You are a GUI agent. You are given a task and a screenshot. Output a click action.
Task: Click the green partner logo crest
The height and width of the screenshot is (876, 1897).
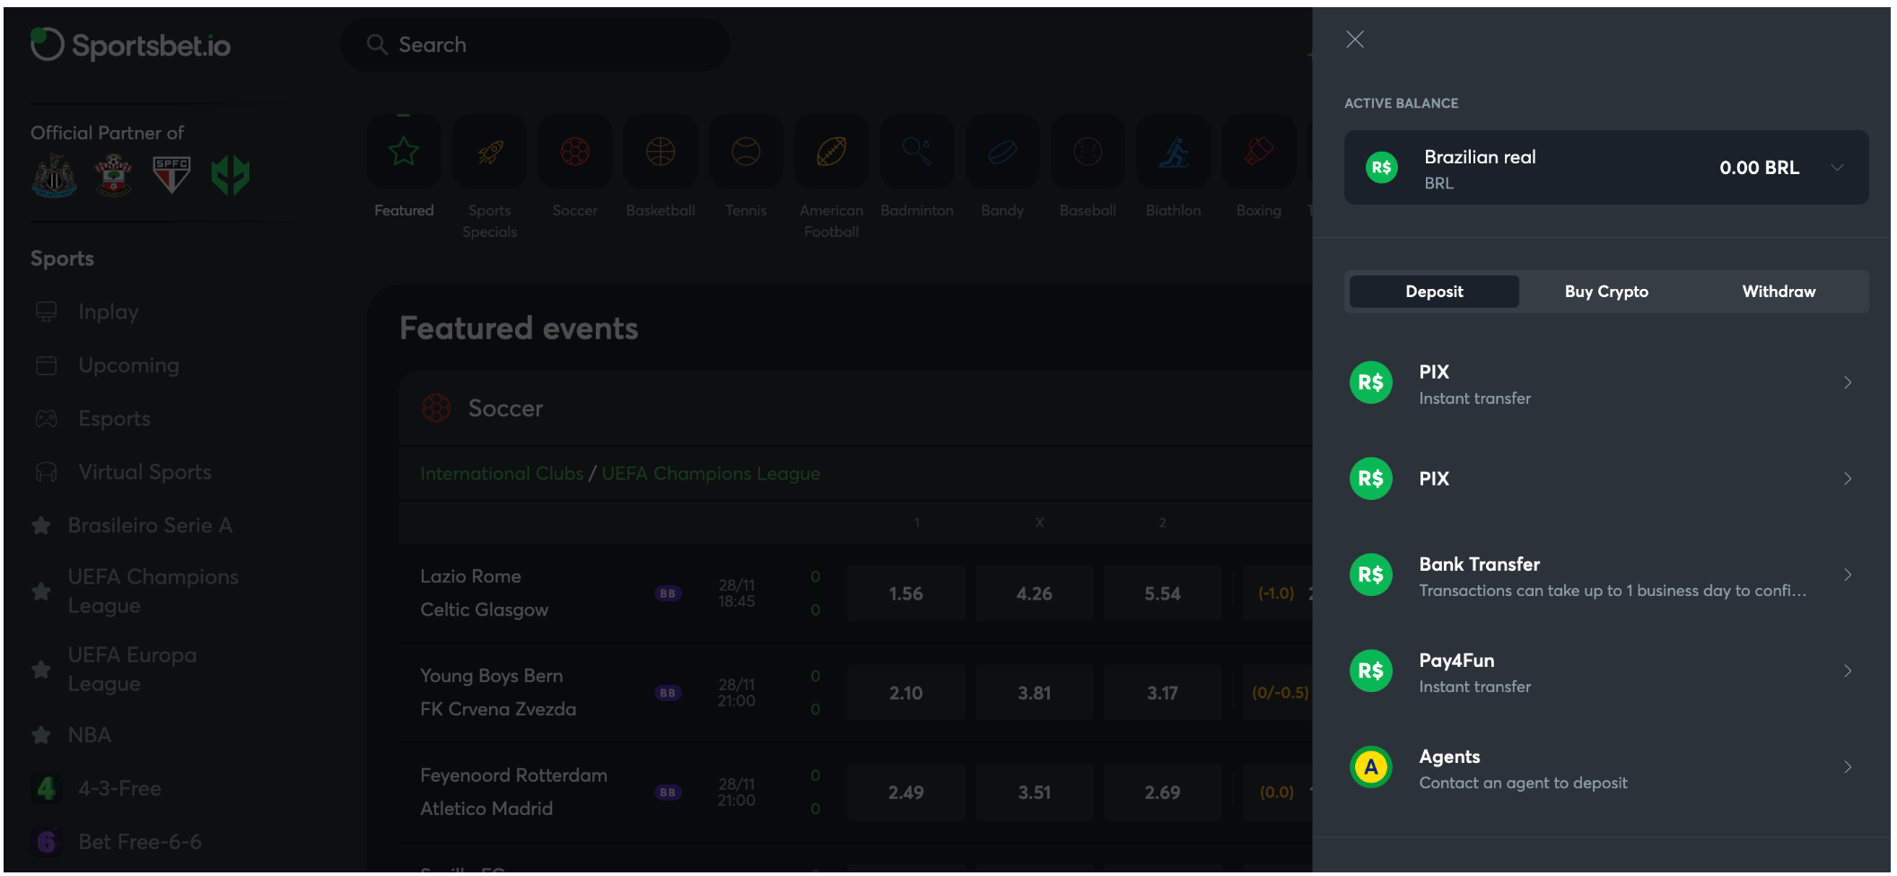[231, 175]
